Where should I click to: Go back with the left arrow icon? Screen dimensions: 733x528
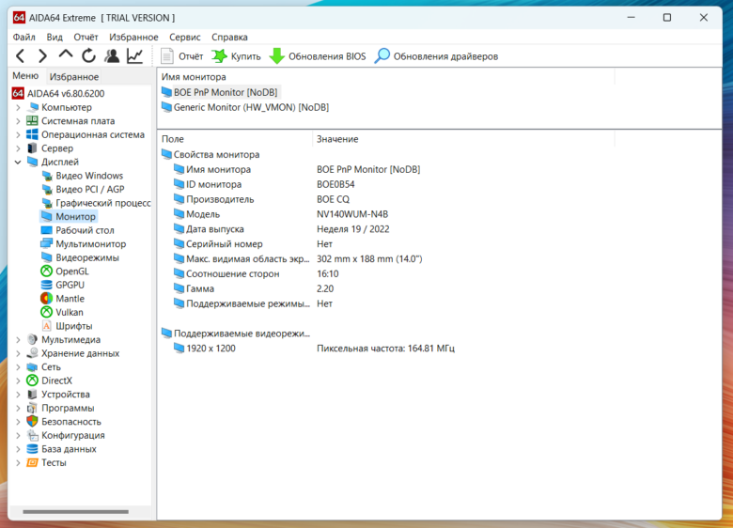point(20,56)
